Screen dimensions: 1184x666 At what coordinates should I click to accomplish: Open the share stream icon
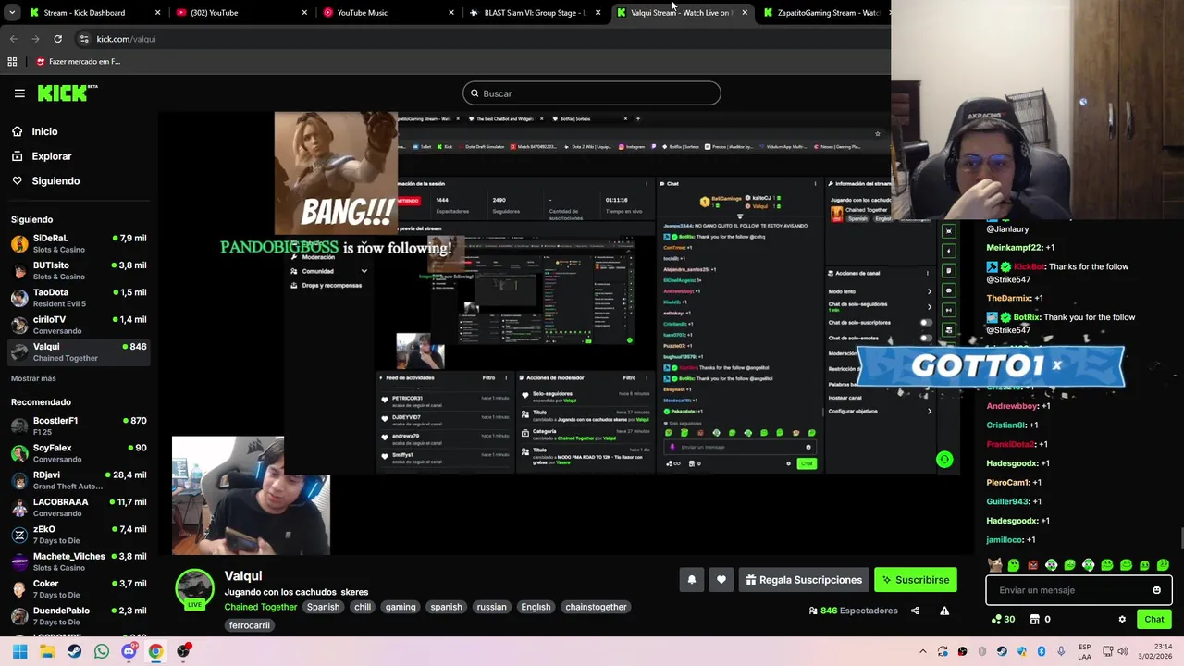[x=915, y=610]
